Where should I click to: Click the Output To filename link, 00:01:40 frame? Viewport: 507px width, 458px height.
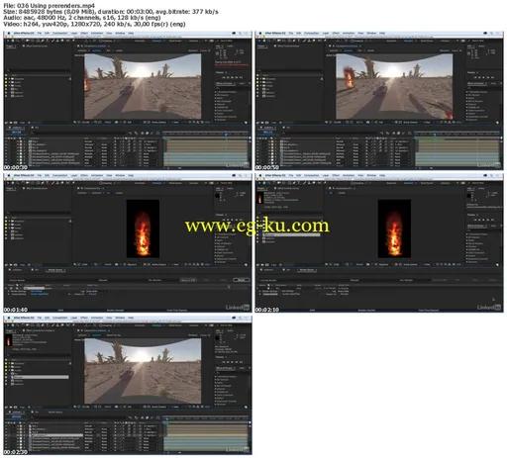click(x=93, y=294)
